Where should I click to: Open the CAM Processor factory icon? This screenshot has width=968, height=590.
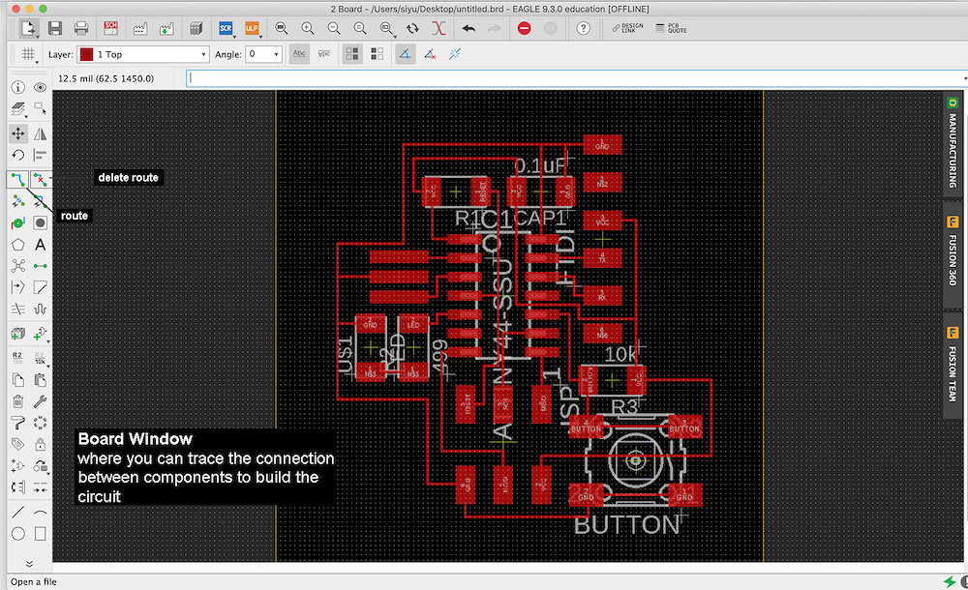[x=140, y=28]
